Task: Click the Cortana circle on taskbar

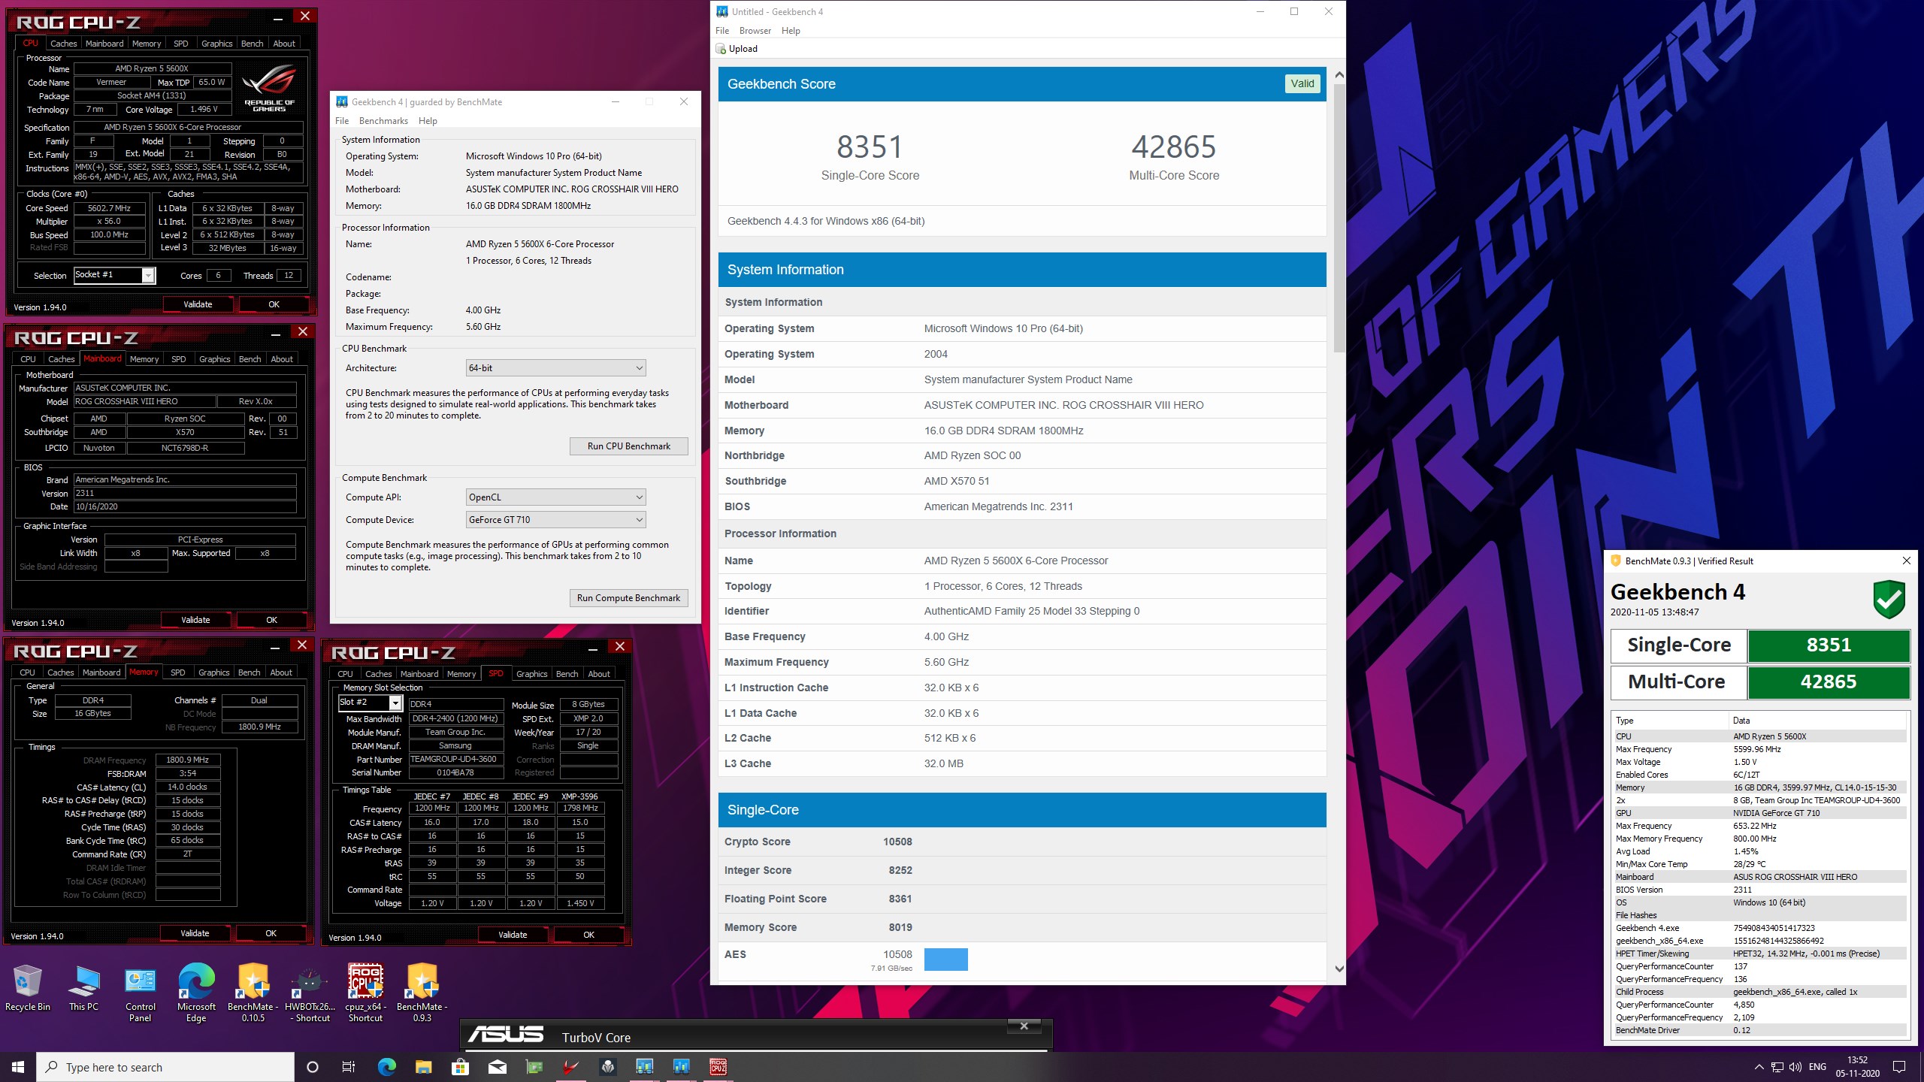Action: coord(313,1067)
